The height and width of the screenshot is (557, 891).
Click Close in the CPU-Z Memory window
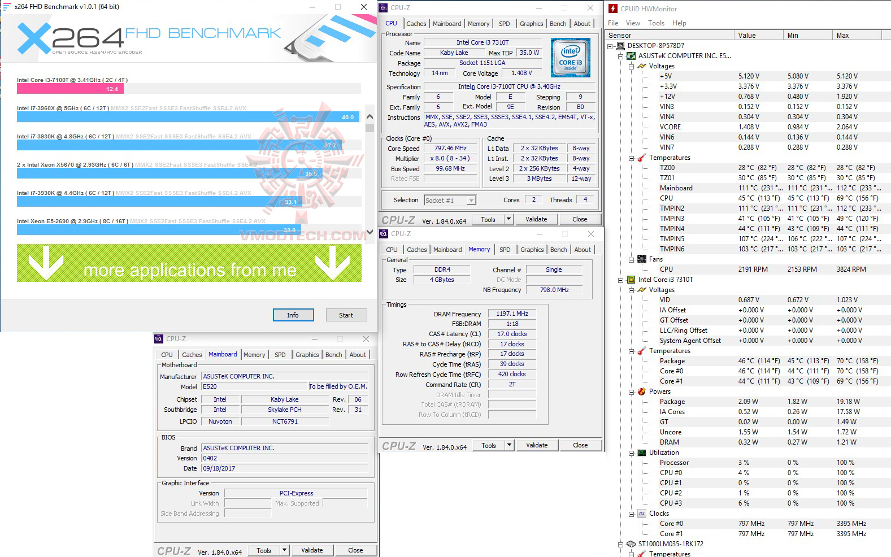[580, 445]
